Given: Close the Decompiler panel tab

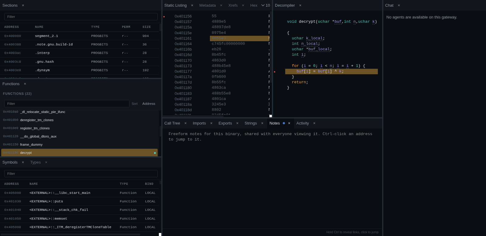Looking at the screenshot, I should pos(300,5).
